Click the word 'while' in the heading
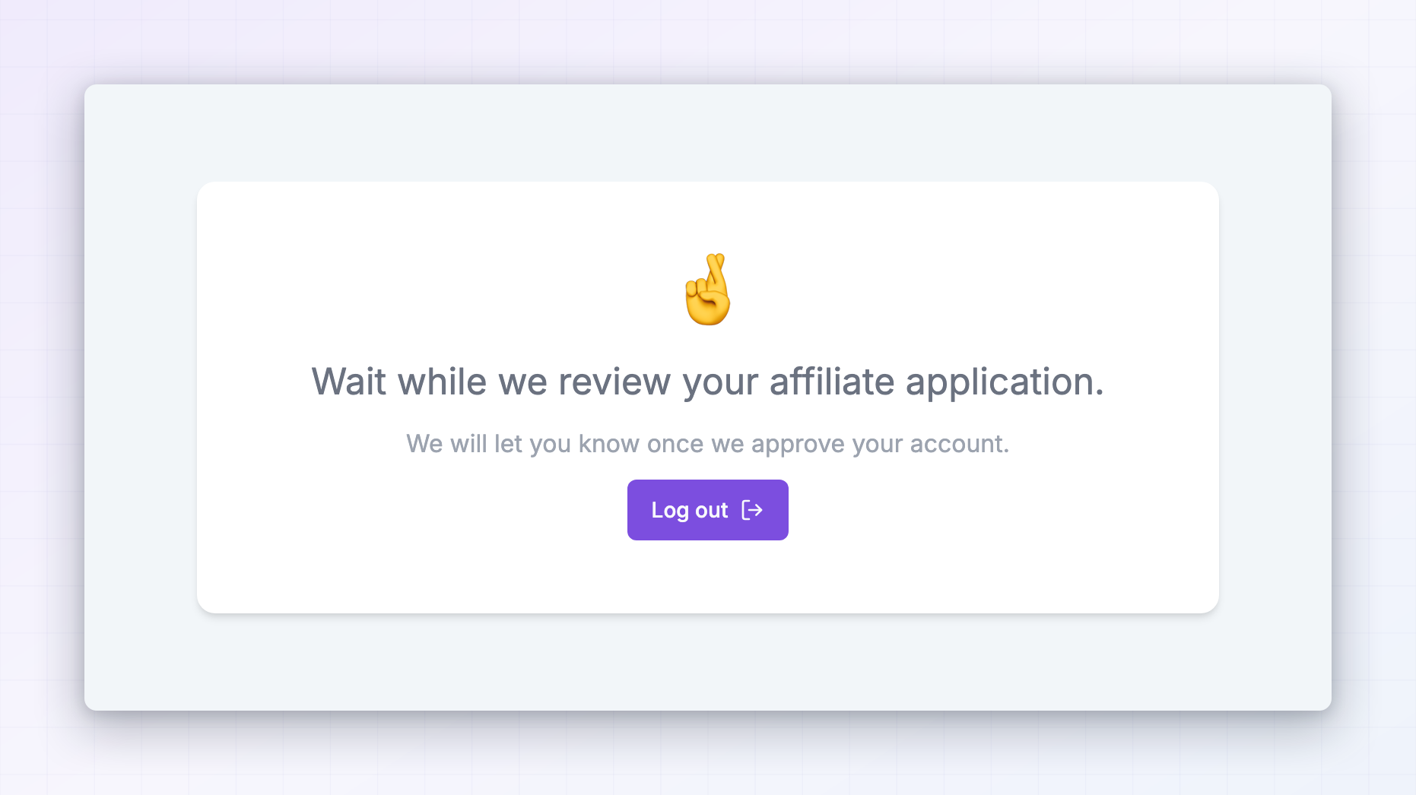 [442, 381]
